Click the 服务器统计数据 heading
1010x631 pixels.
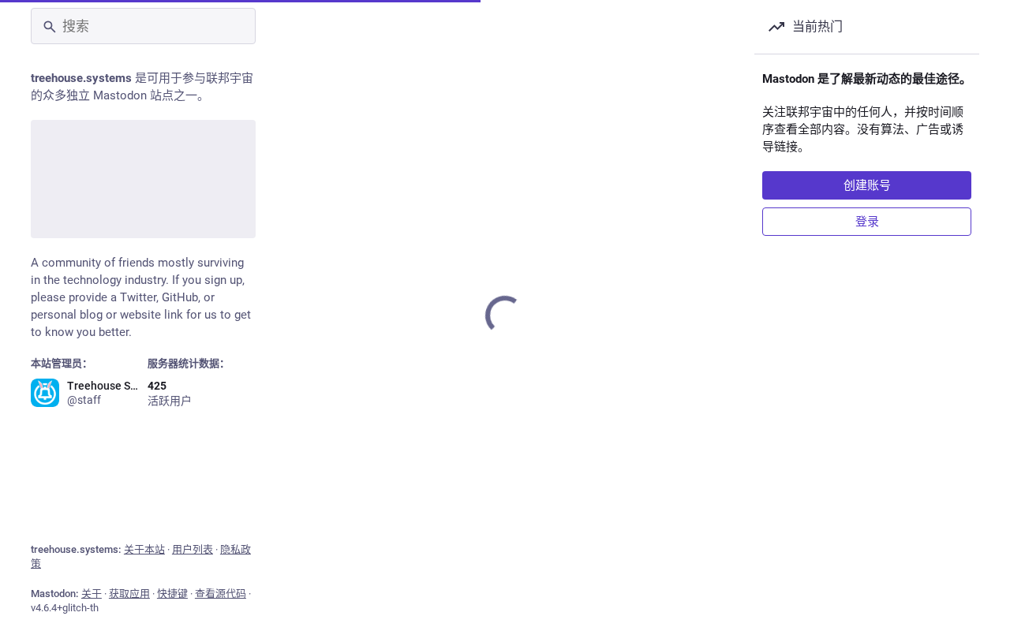pos(185,364)
